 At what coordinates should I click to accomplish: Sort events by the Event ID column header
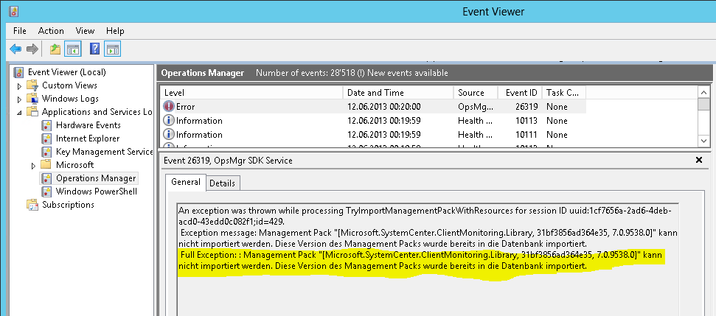coord(520,93)
